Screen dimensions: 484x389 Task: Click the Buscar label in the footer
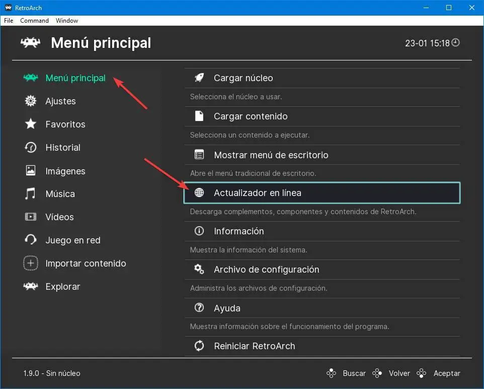click(x=354, y=373)
